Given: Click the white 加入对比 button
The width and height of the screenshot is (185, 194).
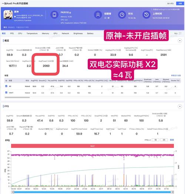Looking at the screenshot, I should point(171,3).
